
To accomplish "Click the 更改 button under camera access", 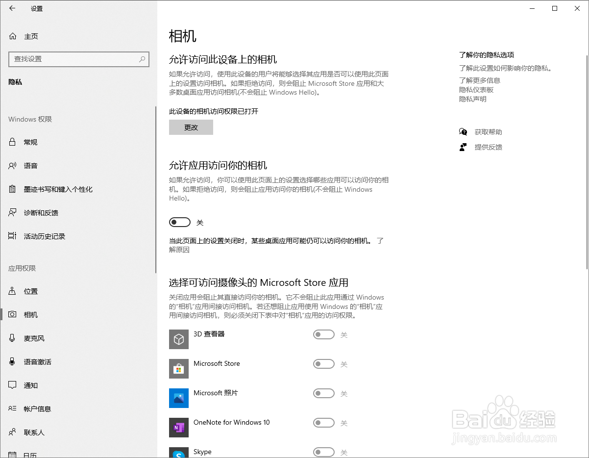I will coord(191,127).
